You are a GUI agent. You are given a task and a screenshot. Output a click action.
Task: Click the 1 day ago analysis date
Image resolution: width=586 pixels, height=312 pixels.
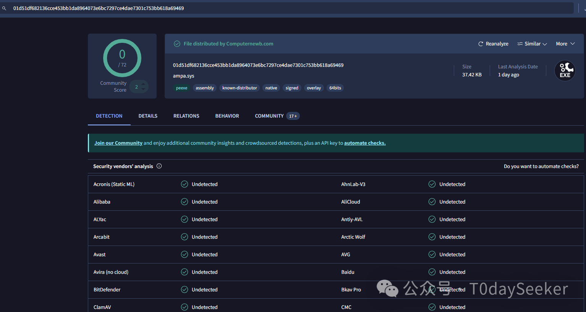coord(508,75)
